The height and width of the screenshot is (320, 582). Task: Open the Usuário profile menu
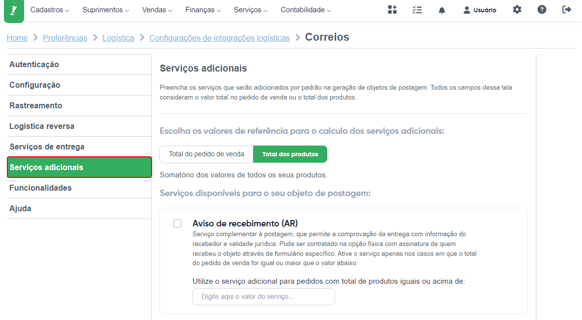[x=479, y=10]
